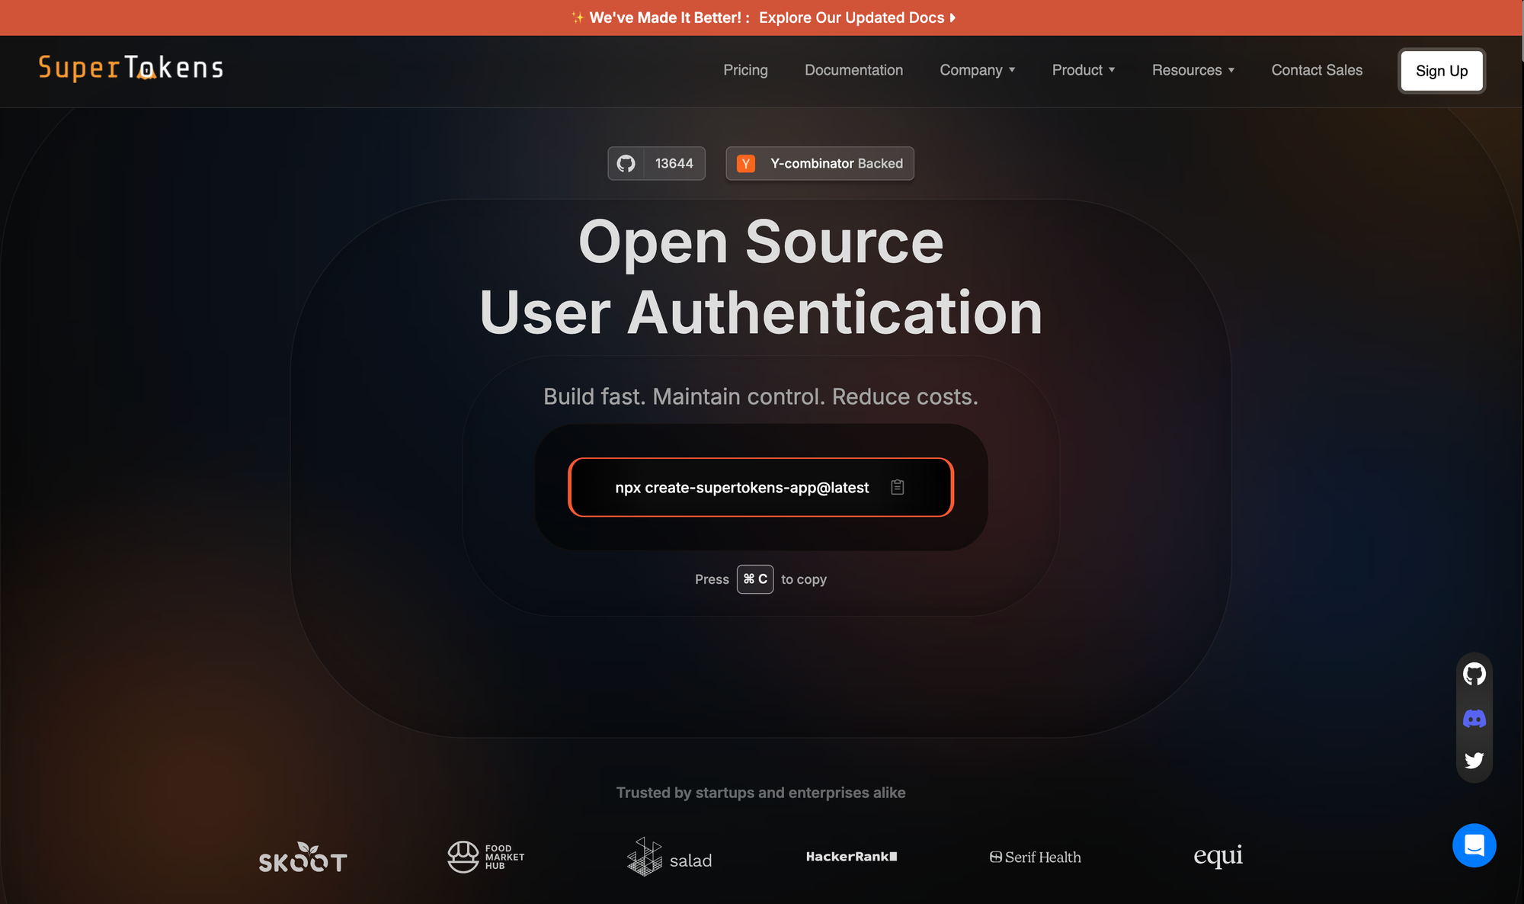Click the Y-combinator Backed badge text
1524x904 pixels.
pyautogui.click(x=837, y=163)
